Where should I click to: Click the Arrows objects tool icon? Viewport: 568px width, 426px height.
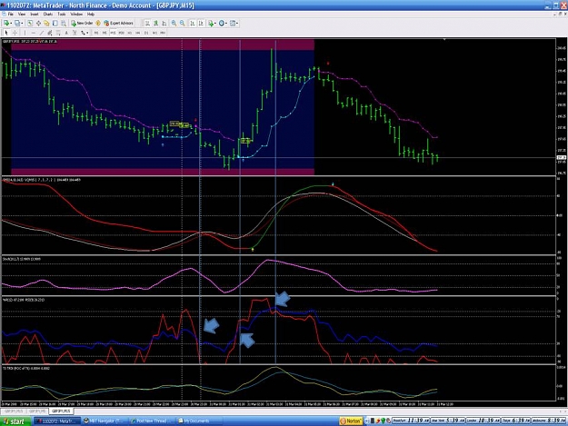pyautogui.click(x=83, y=33)
